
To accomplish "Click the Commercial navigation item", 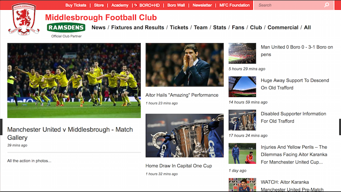I will (x=283, y=28).
